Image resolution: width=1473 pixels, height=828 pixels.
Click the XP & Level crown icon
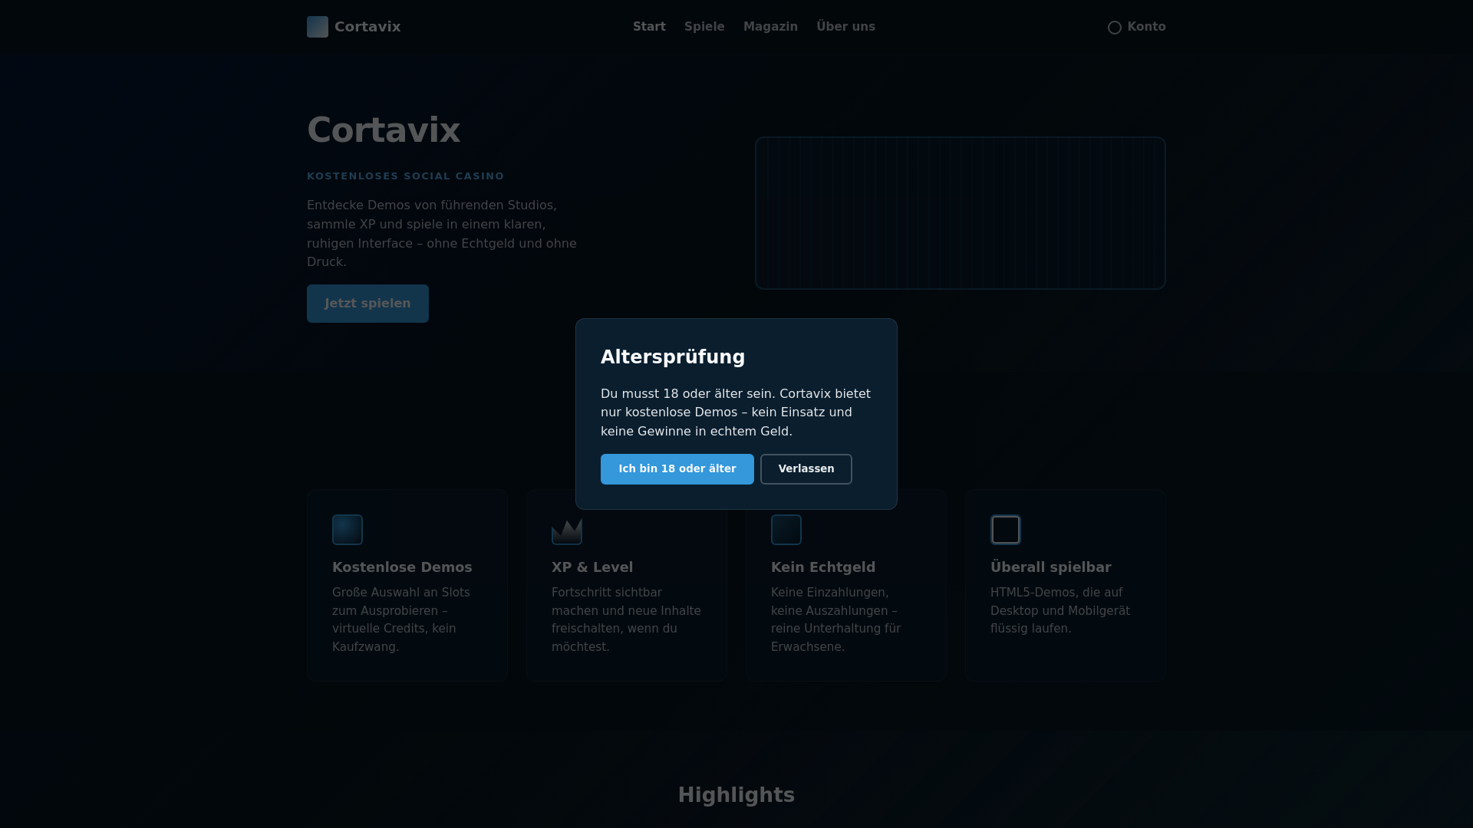tap(567, 530)
